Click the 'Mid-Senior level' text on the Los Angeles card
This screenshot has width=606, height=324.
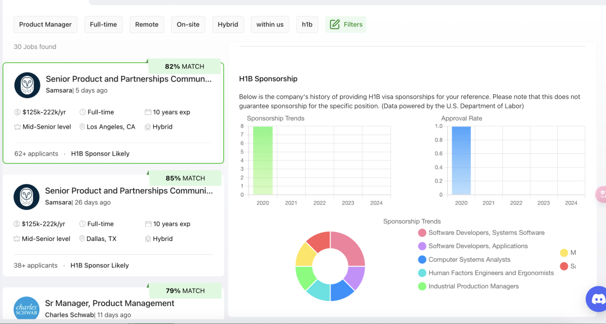pos(47,127)
